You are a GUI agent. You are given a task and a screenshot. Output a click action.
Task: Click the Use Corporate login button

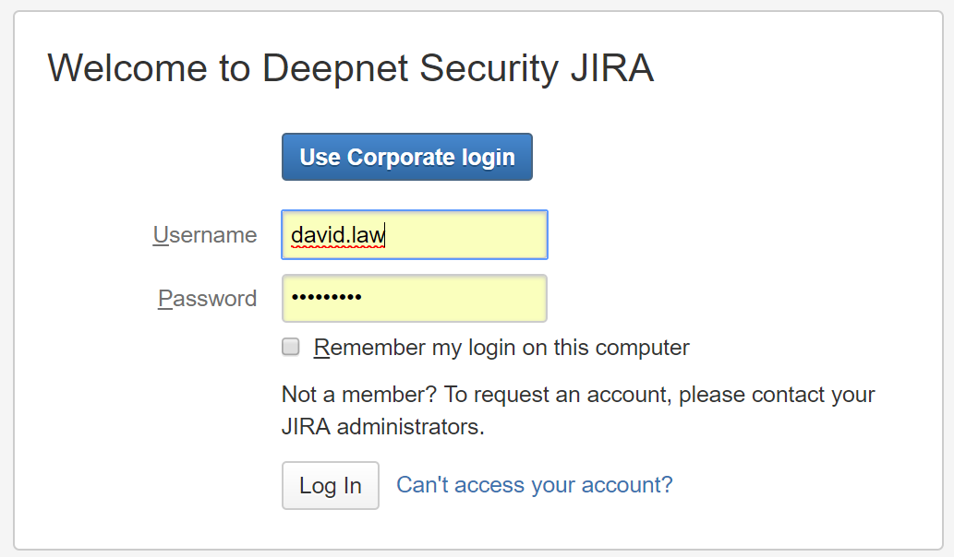pyautogui.click(x=406, y=157)
